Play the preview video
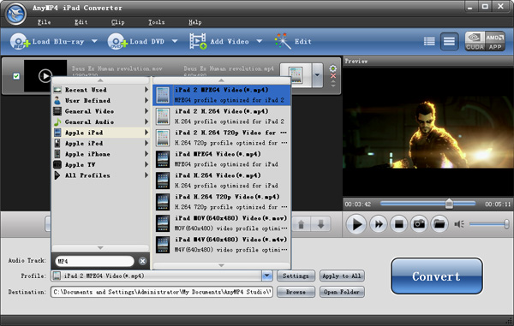This screenshot has width=514, height=326. [356, 224]
